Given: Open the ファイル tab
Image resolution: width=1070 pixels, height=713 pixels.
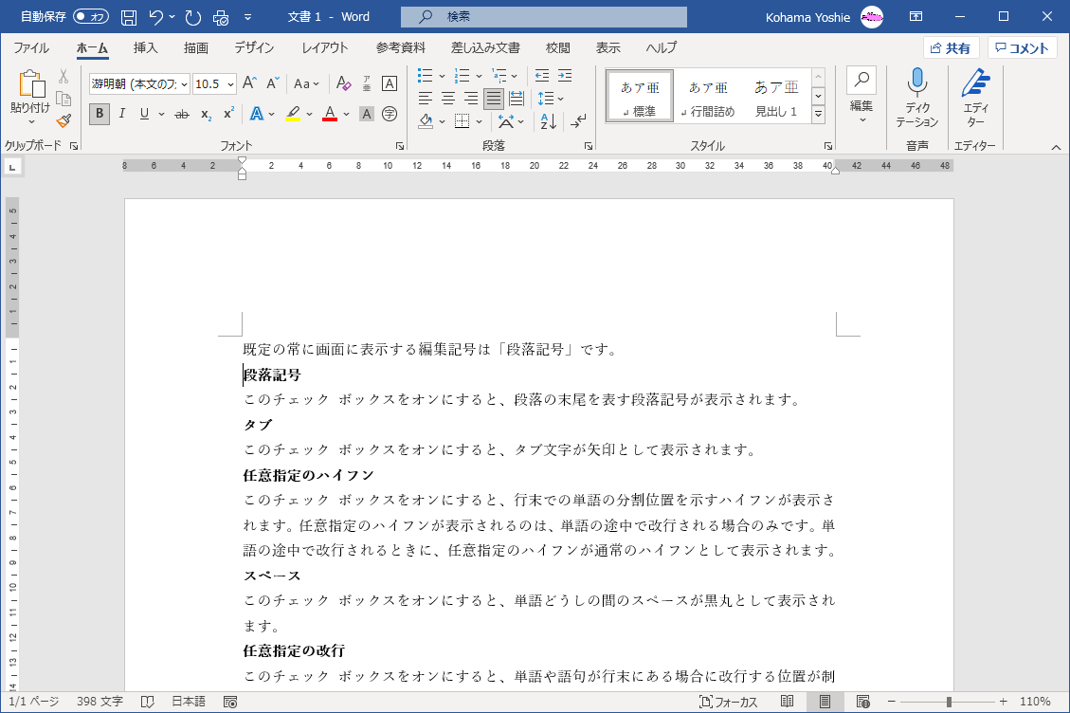Looking at the screenshot, I should coord(31,47).
